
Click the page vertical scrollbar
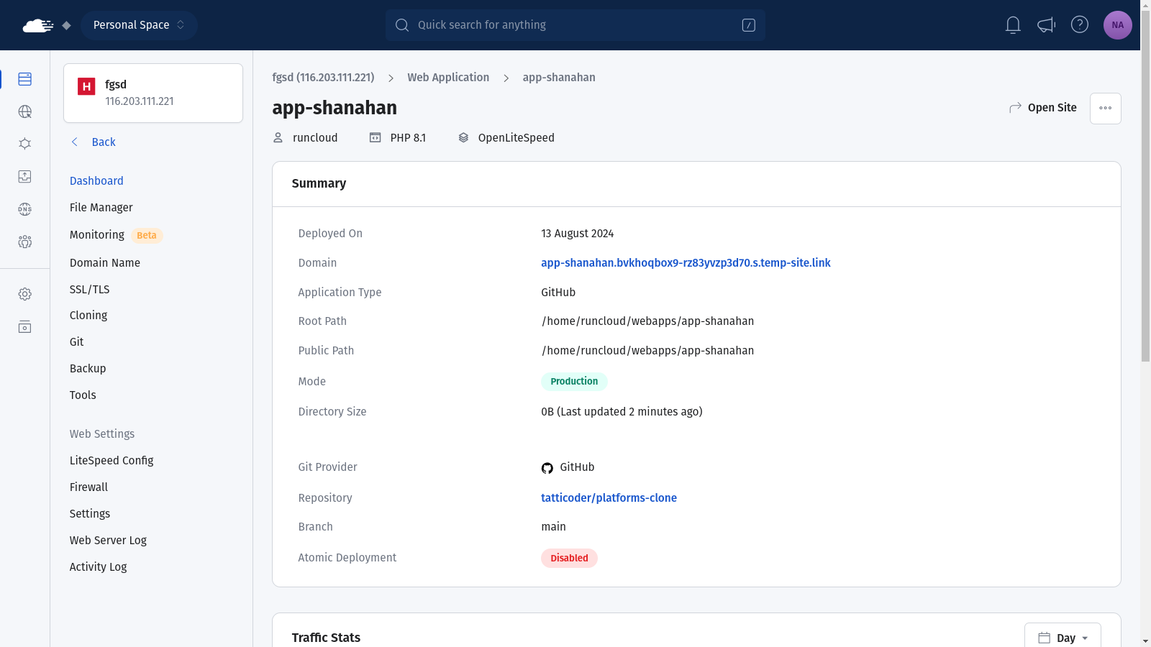click(x=1145, y=216)
